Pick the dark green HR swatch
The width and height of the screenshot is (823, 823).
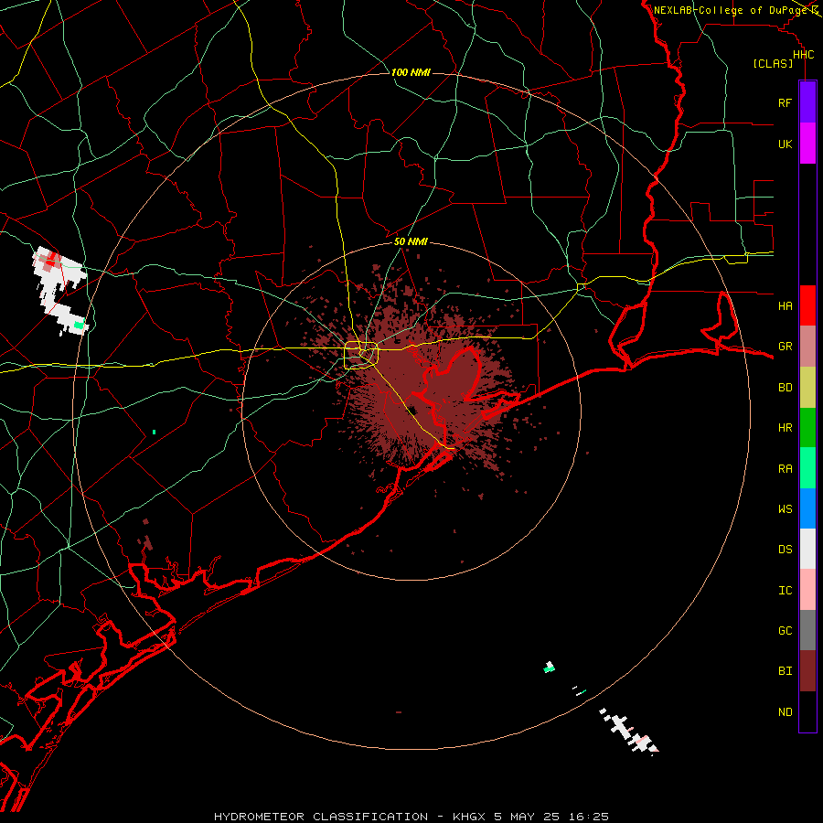[x=807, y=428]
